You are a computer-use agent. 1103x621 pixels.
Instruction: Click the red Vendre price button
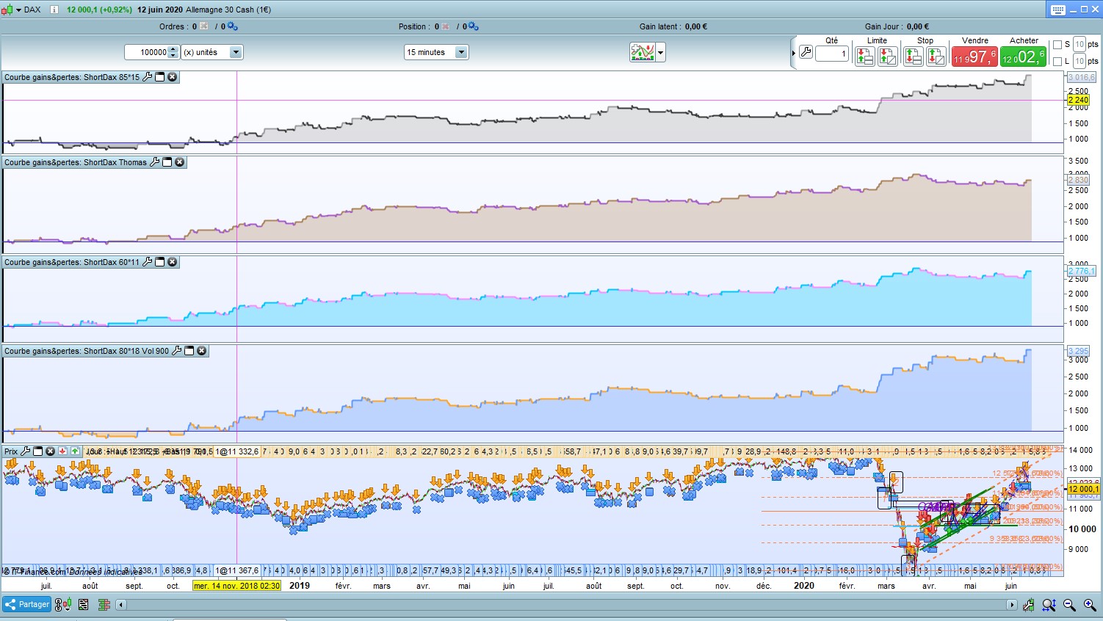tap(974, 57)
